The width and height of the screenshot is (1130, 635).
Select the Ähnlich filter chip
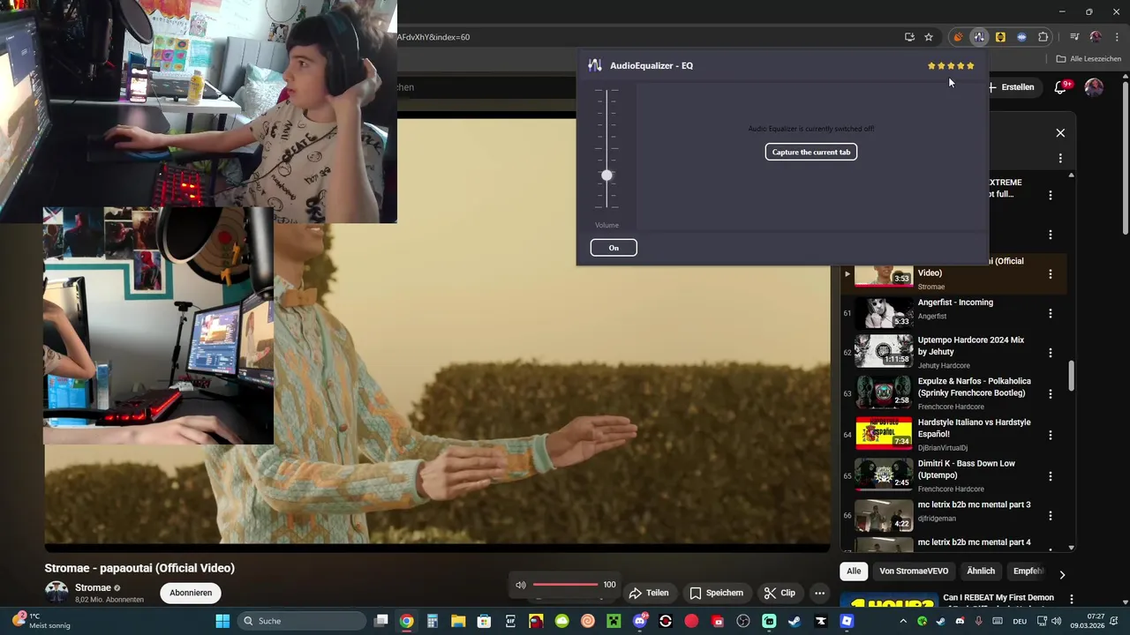[981, 571]
